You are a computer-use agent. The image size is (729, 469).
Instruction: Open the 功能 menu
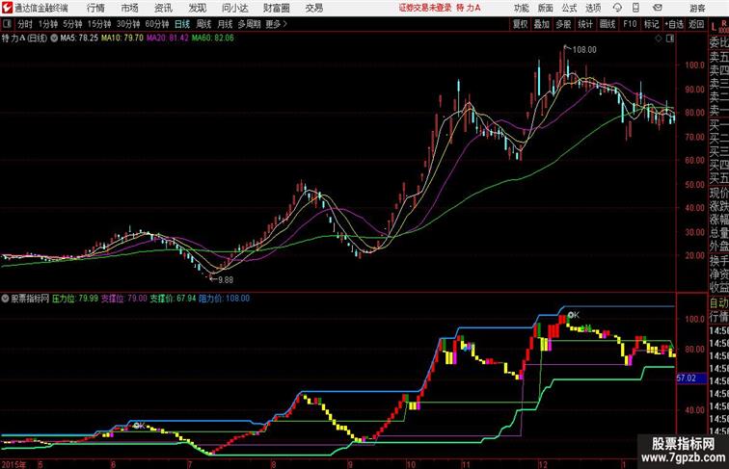(521, 8)
